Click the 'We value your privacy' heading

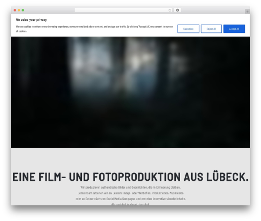(31, 20)
